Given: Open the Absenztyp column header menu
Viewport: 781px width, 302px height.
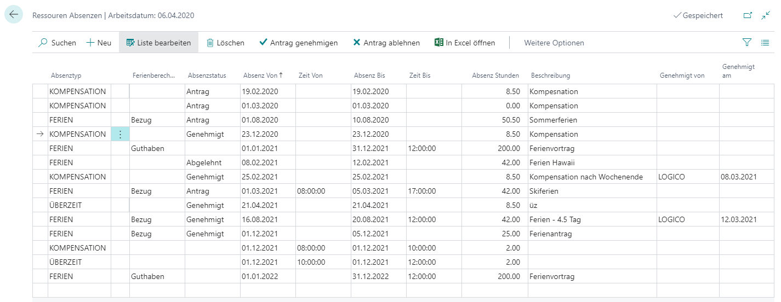Looking at the screenshot, I should [66, 75].
